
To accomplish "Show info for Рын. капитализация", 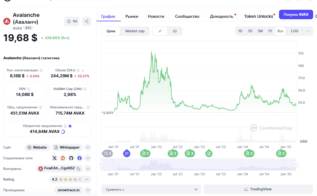I will 41,70.
